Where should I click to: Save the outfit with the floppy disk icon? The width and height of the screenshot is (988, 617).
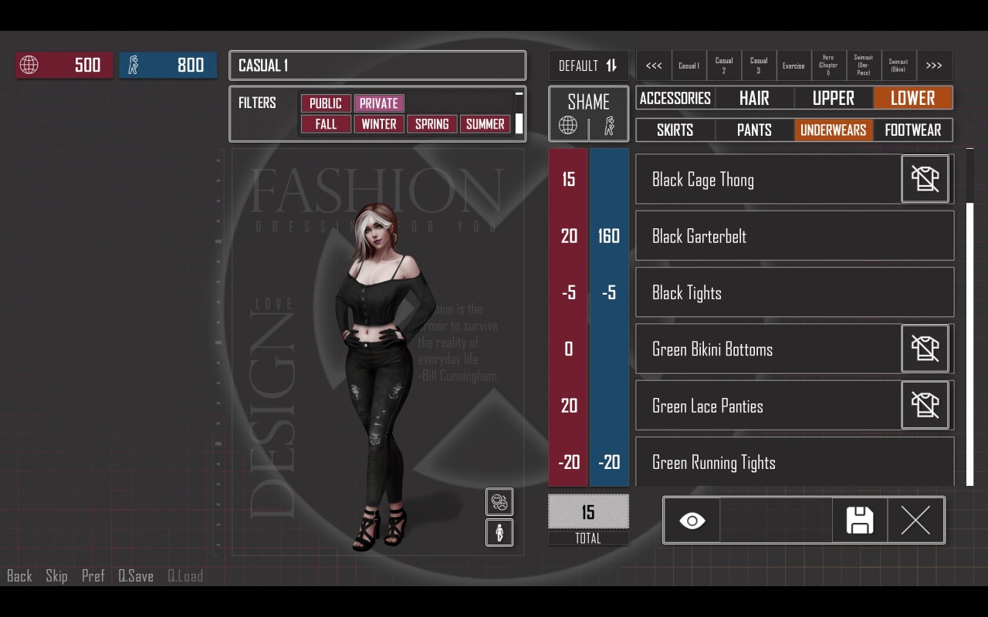[x=860, y=521]
